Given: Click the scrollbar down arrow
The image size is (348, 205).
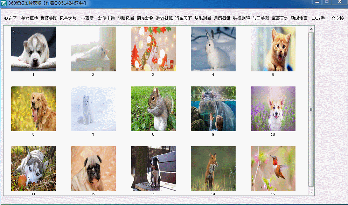Looking at the screenshot, I should pyautogui.click(x=311, y=192).
